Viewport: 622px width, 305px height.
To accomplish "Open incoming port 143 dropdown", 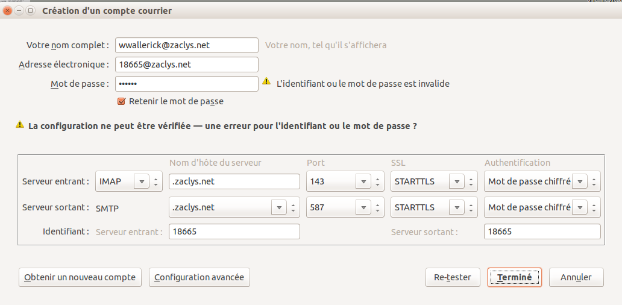I will coord(363,181).
